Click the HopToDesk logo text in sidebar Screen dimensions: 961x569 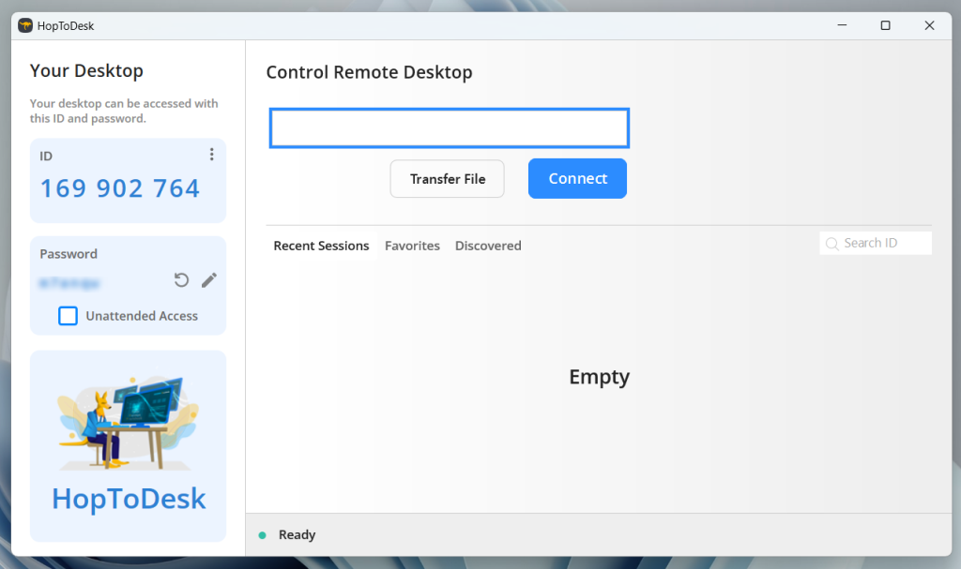click(129, 499)
